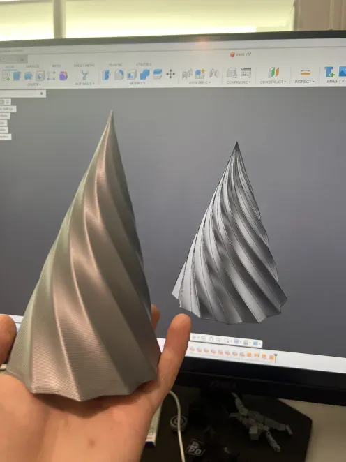Open the Insert dropdown menu
This screenshot has width=346, height=462.
[x=335, y=81]
